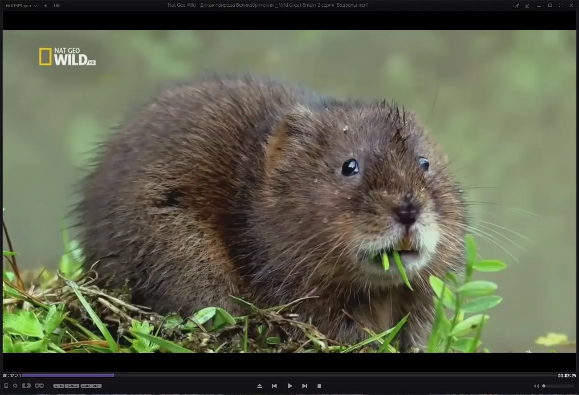Toggle the always-on-top pin icon
Screen dimensions: 579x395
pyautogui.click(x=516, y=5)
